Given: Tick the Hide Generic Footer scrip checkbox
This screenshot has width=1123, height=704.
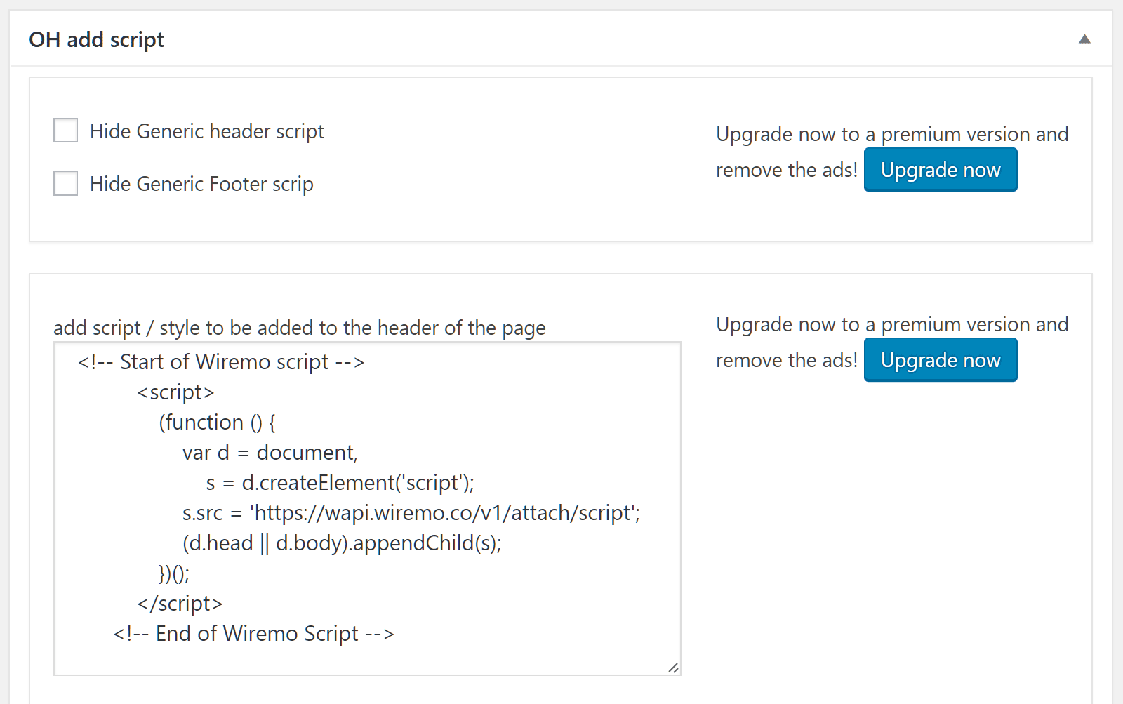Looking at the screenshot, I should tap(66, 183).
